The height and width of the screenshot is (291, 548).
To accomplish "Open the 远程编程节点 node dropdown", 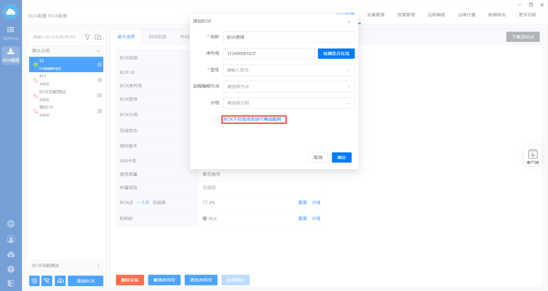I will (x=289, y=86).
